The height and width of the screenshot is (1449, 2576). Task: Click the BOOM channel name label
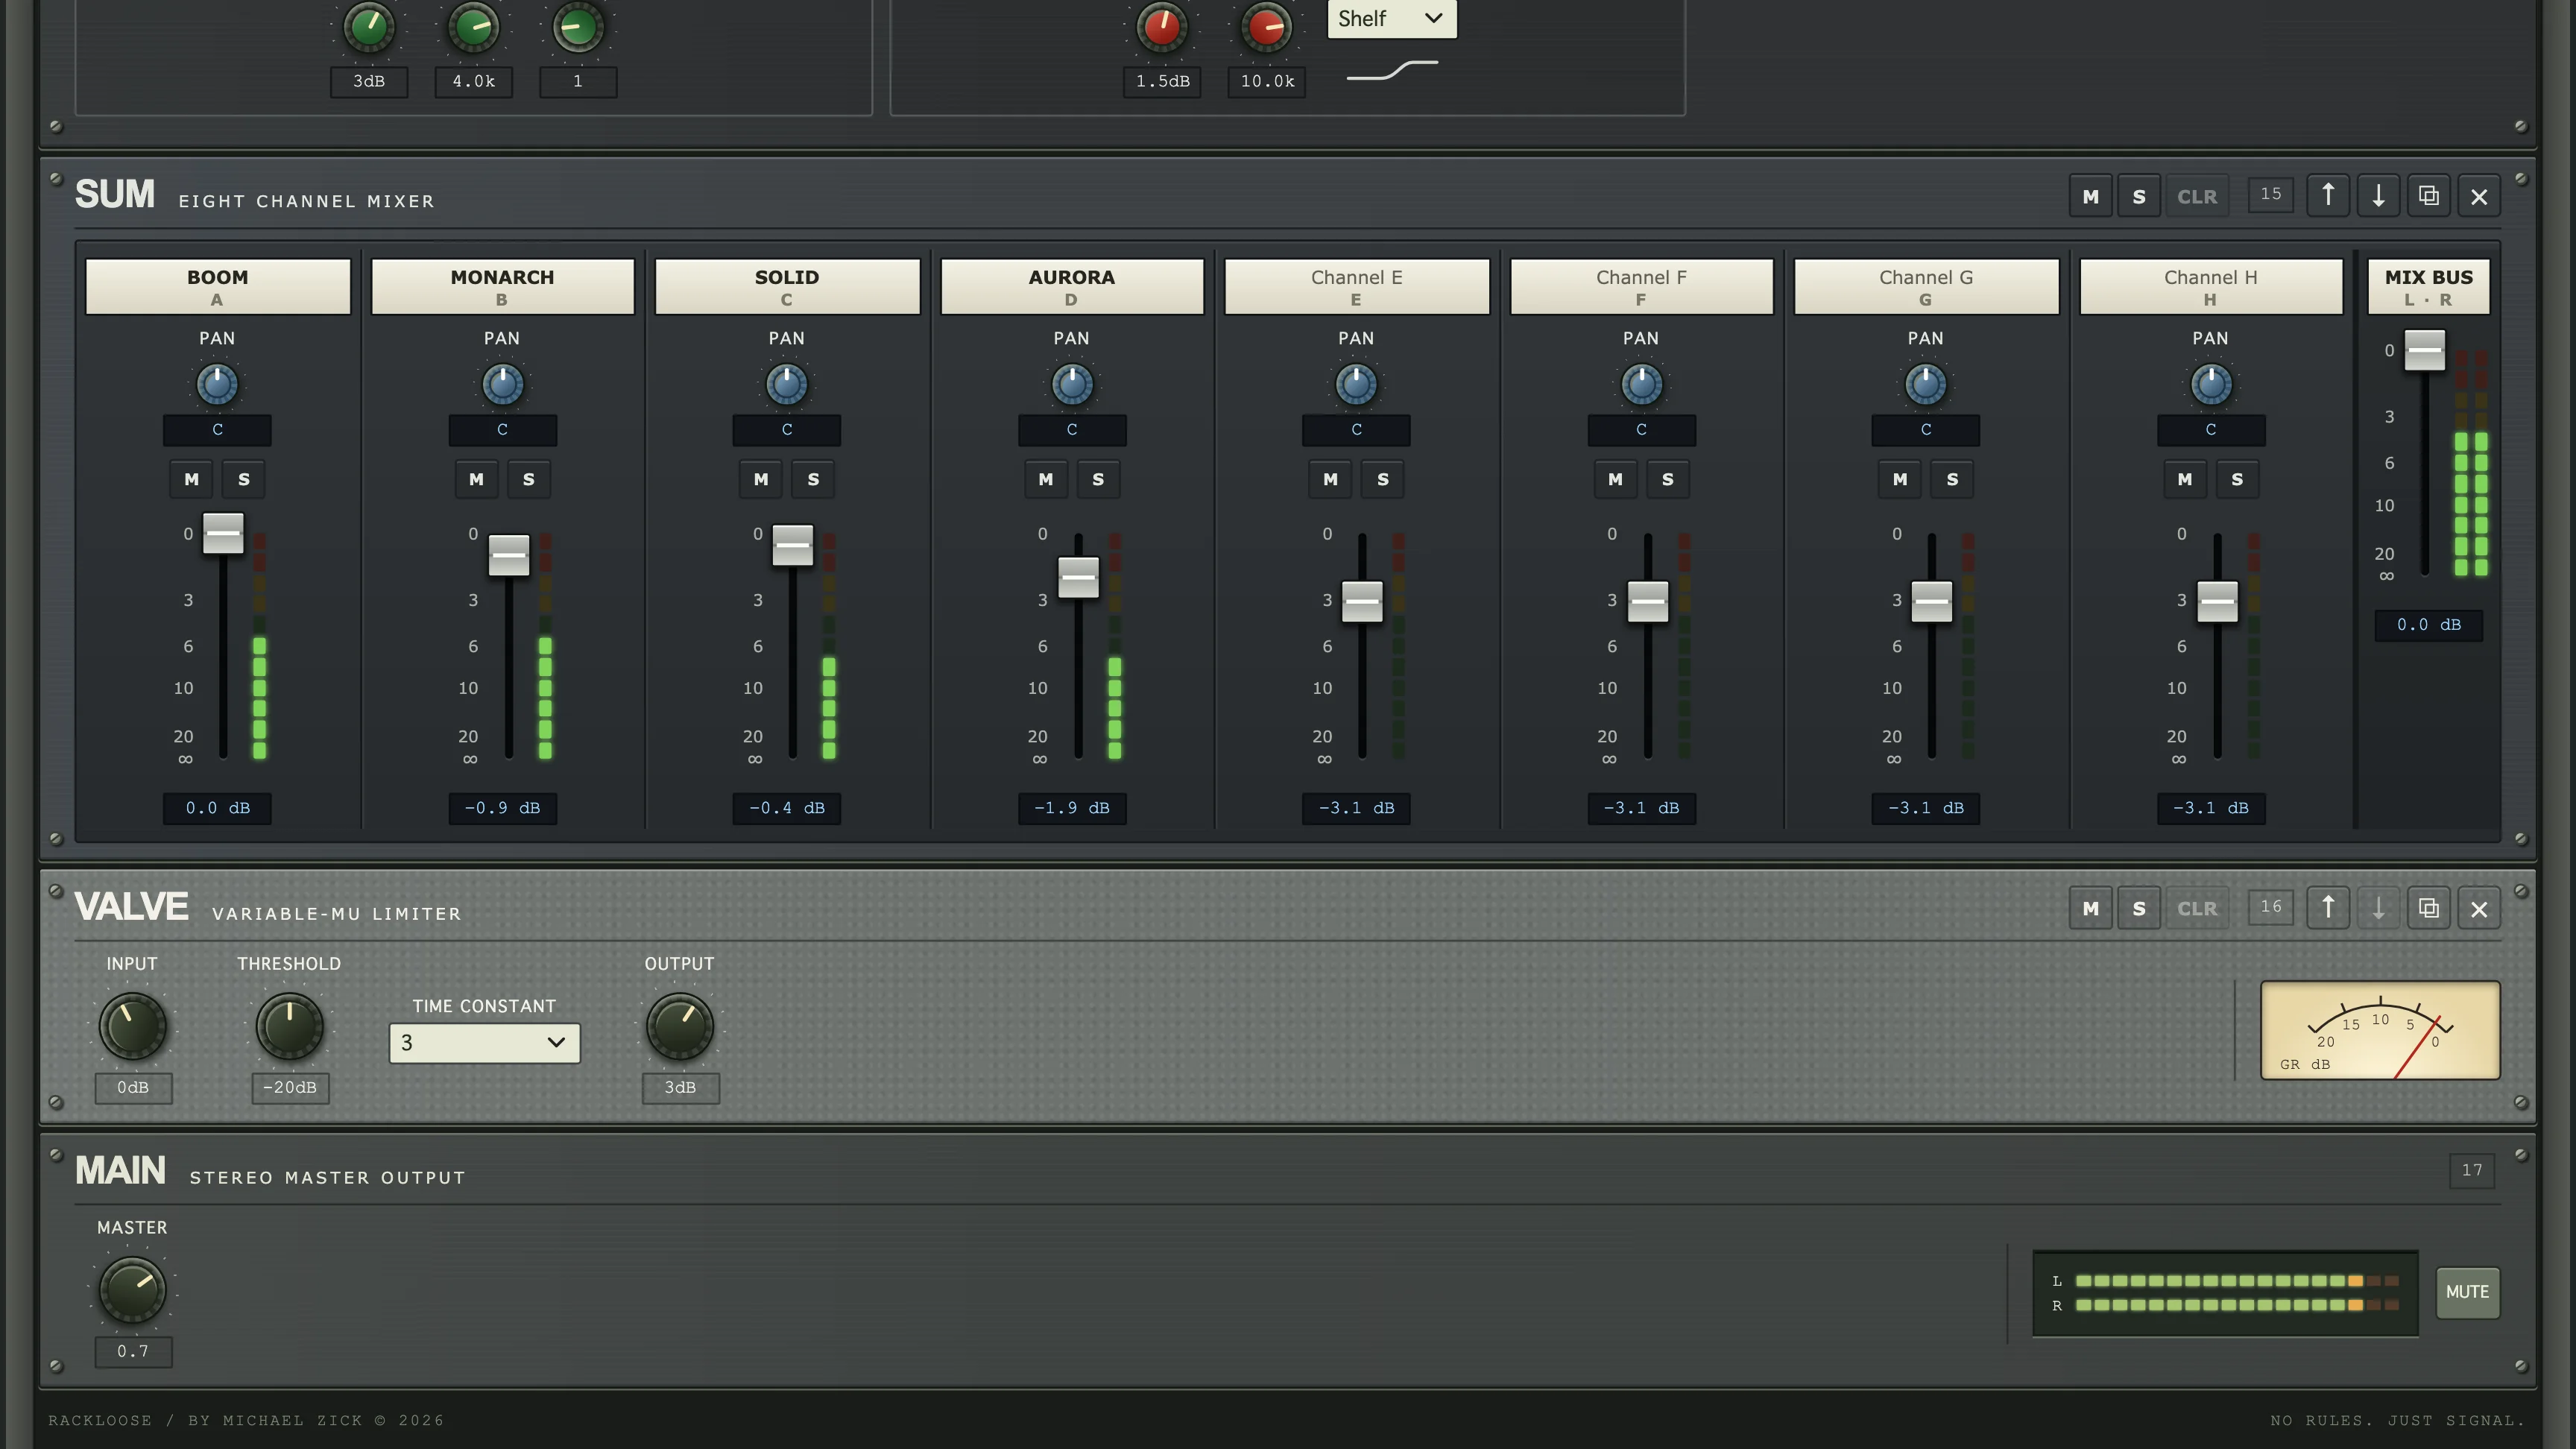(x=217, y=286)
